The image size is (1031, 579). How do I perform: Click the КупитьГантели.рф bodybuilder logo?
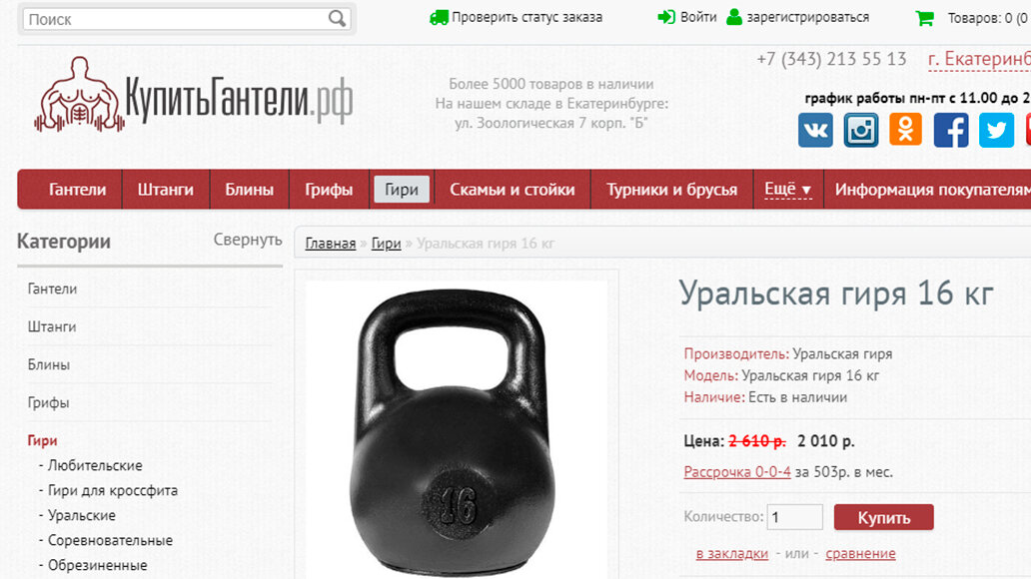click(194, 94)
